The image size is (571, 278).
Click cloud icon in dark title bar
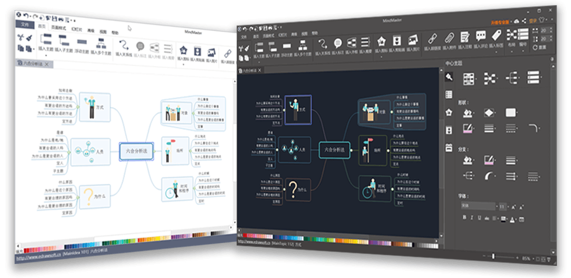516,21
